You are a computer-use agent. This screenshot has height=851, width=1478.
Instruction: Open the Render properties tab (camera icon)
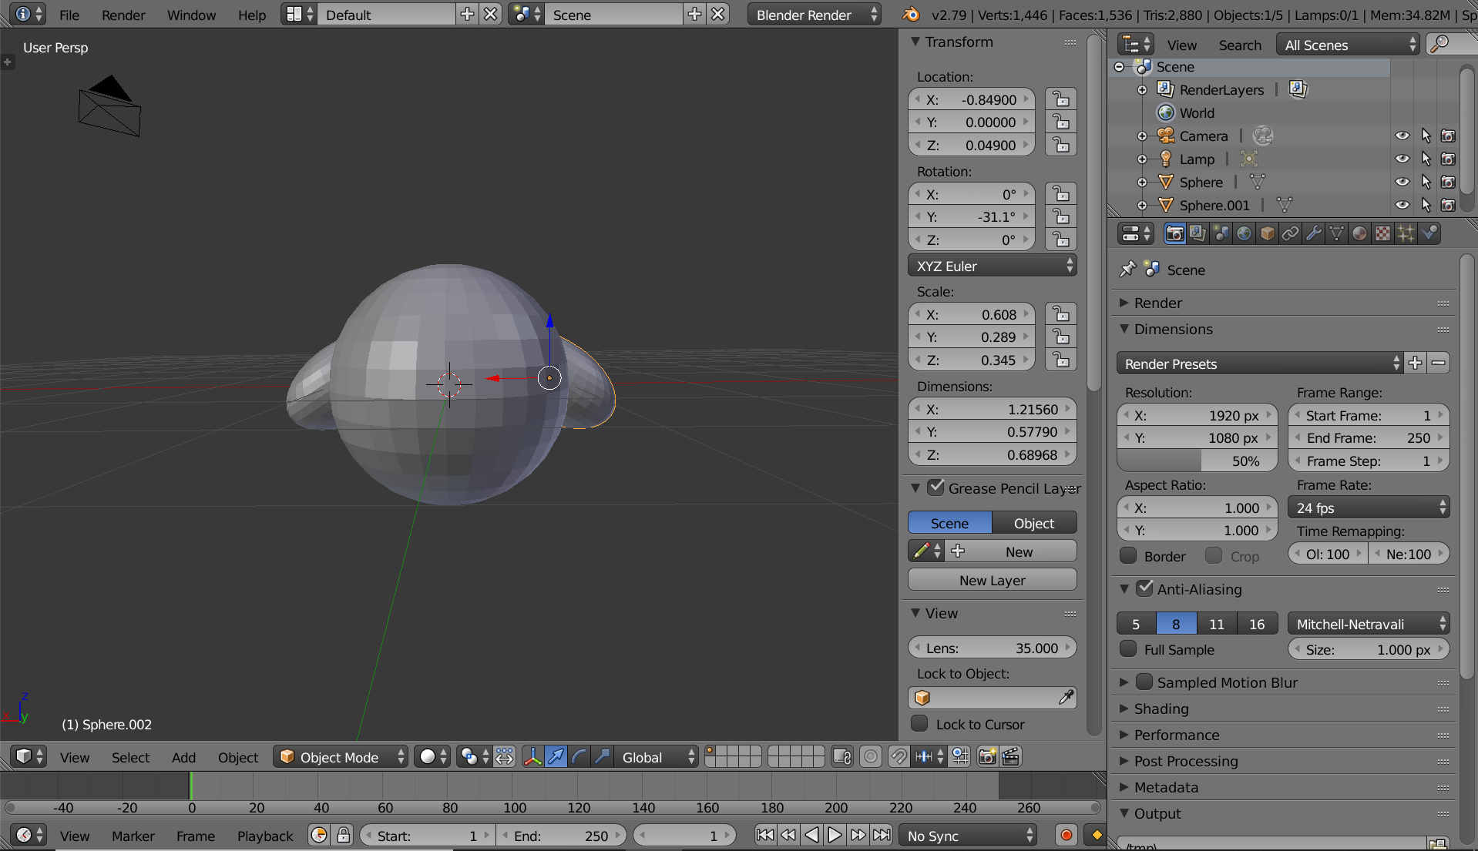[x=1174, y=233]
